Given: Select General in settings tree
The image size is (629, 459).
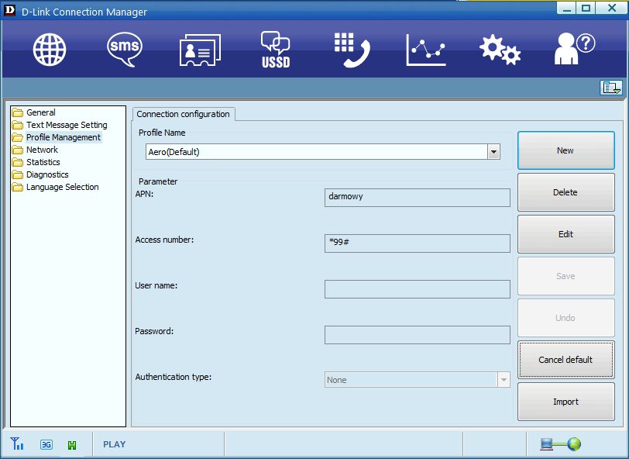Looking at the screenshot, I should click(41, 112).
